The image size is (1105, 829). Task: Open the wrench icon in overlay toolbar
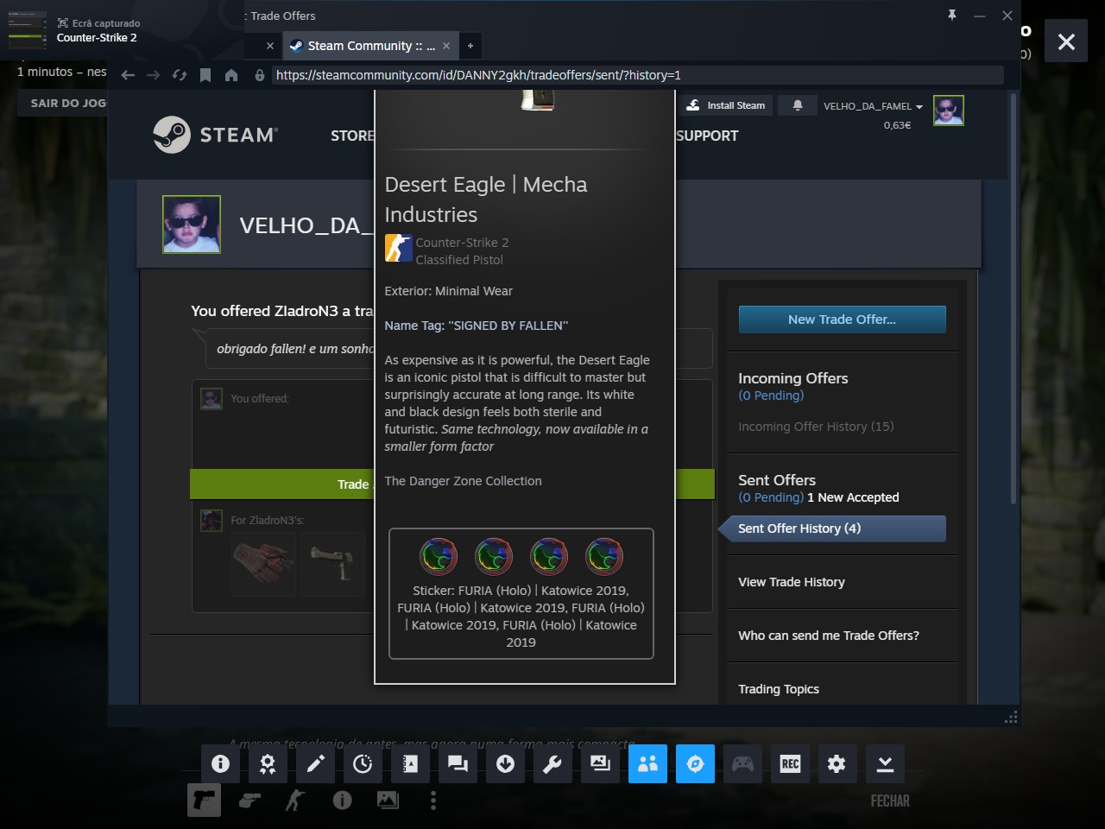552,763
